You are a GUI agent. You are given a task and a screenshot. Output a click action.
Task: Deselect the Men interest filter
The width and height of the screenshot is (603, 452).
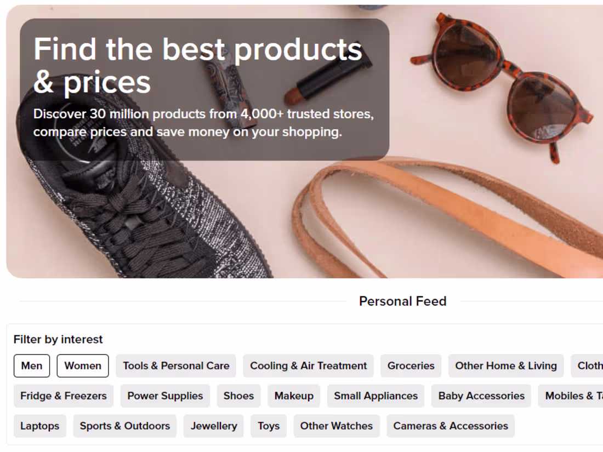point(31,365)
